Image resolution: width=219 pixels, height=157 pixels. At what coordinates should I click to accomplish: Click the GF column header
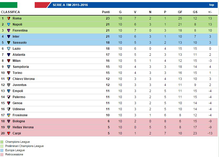pos(180,12)
